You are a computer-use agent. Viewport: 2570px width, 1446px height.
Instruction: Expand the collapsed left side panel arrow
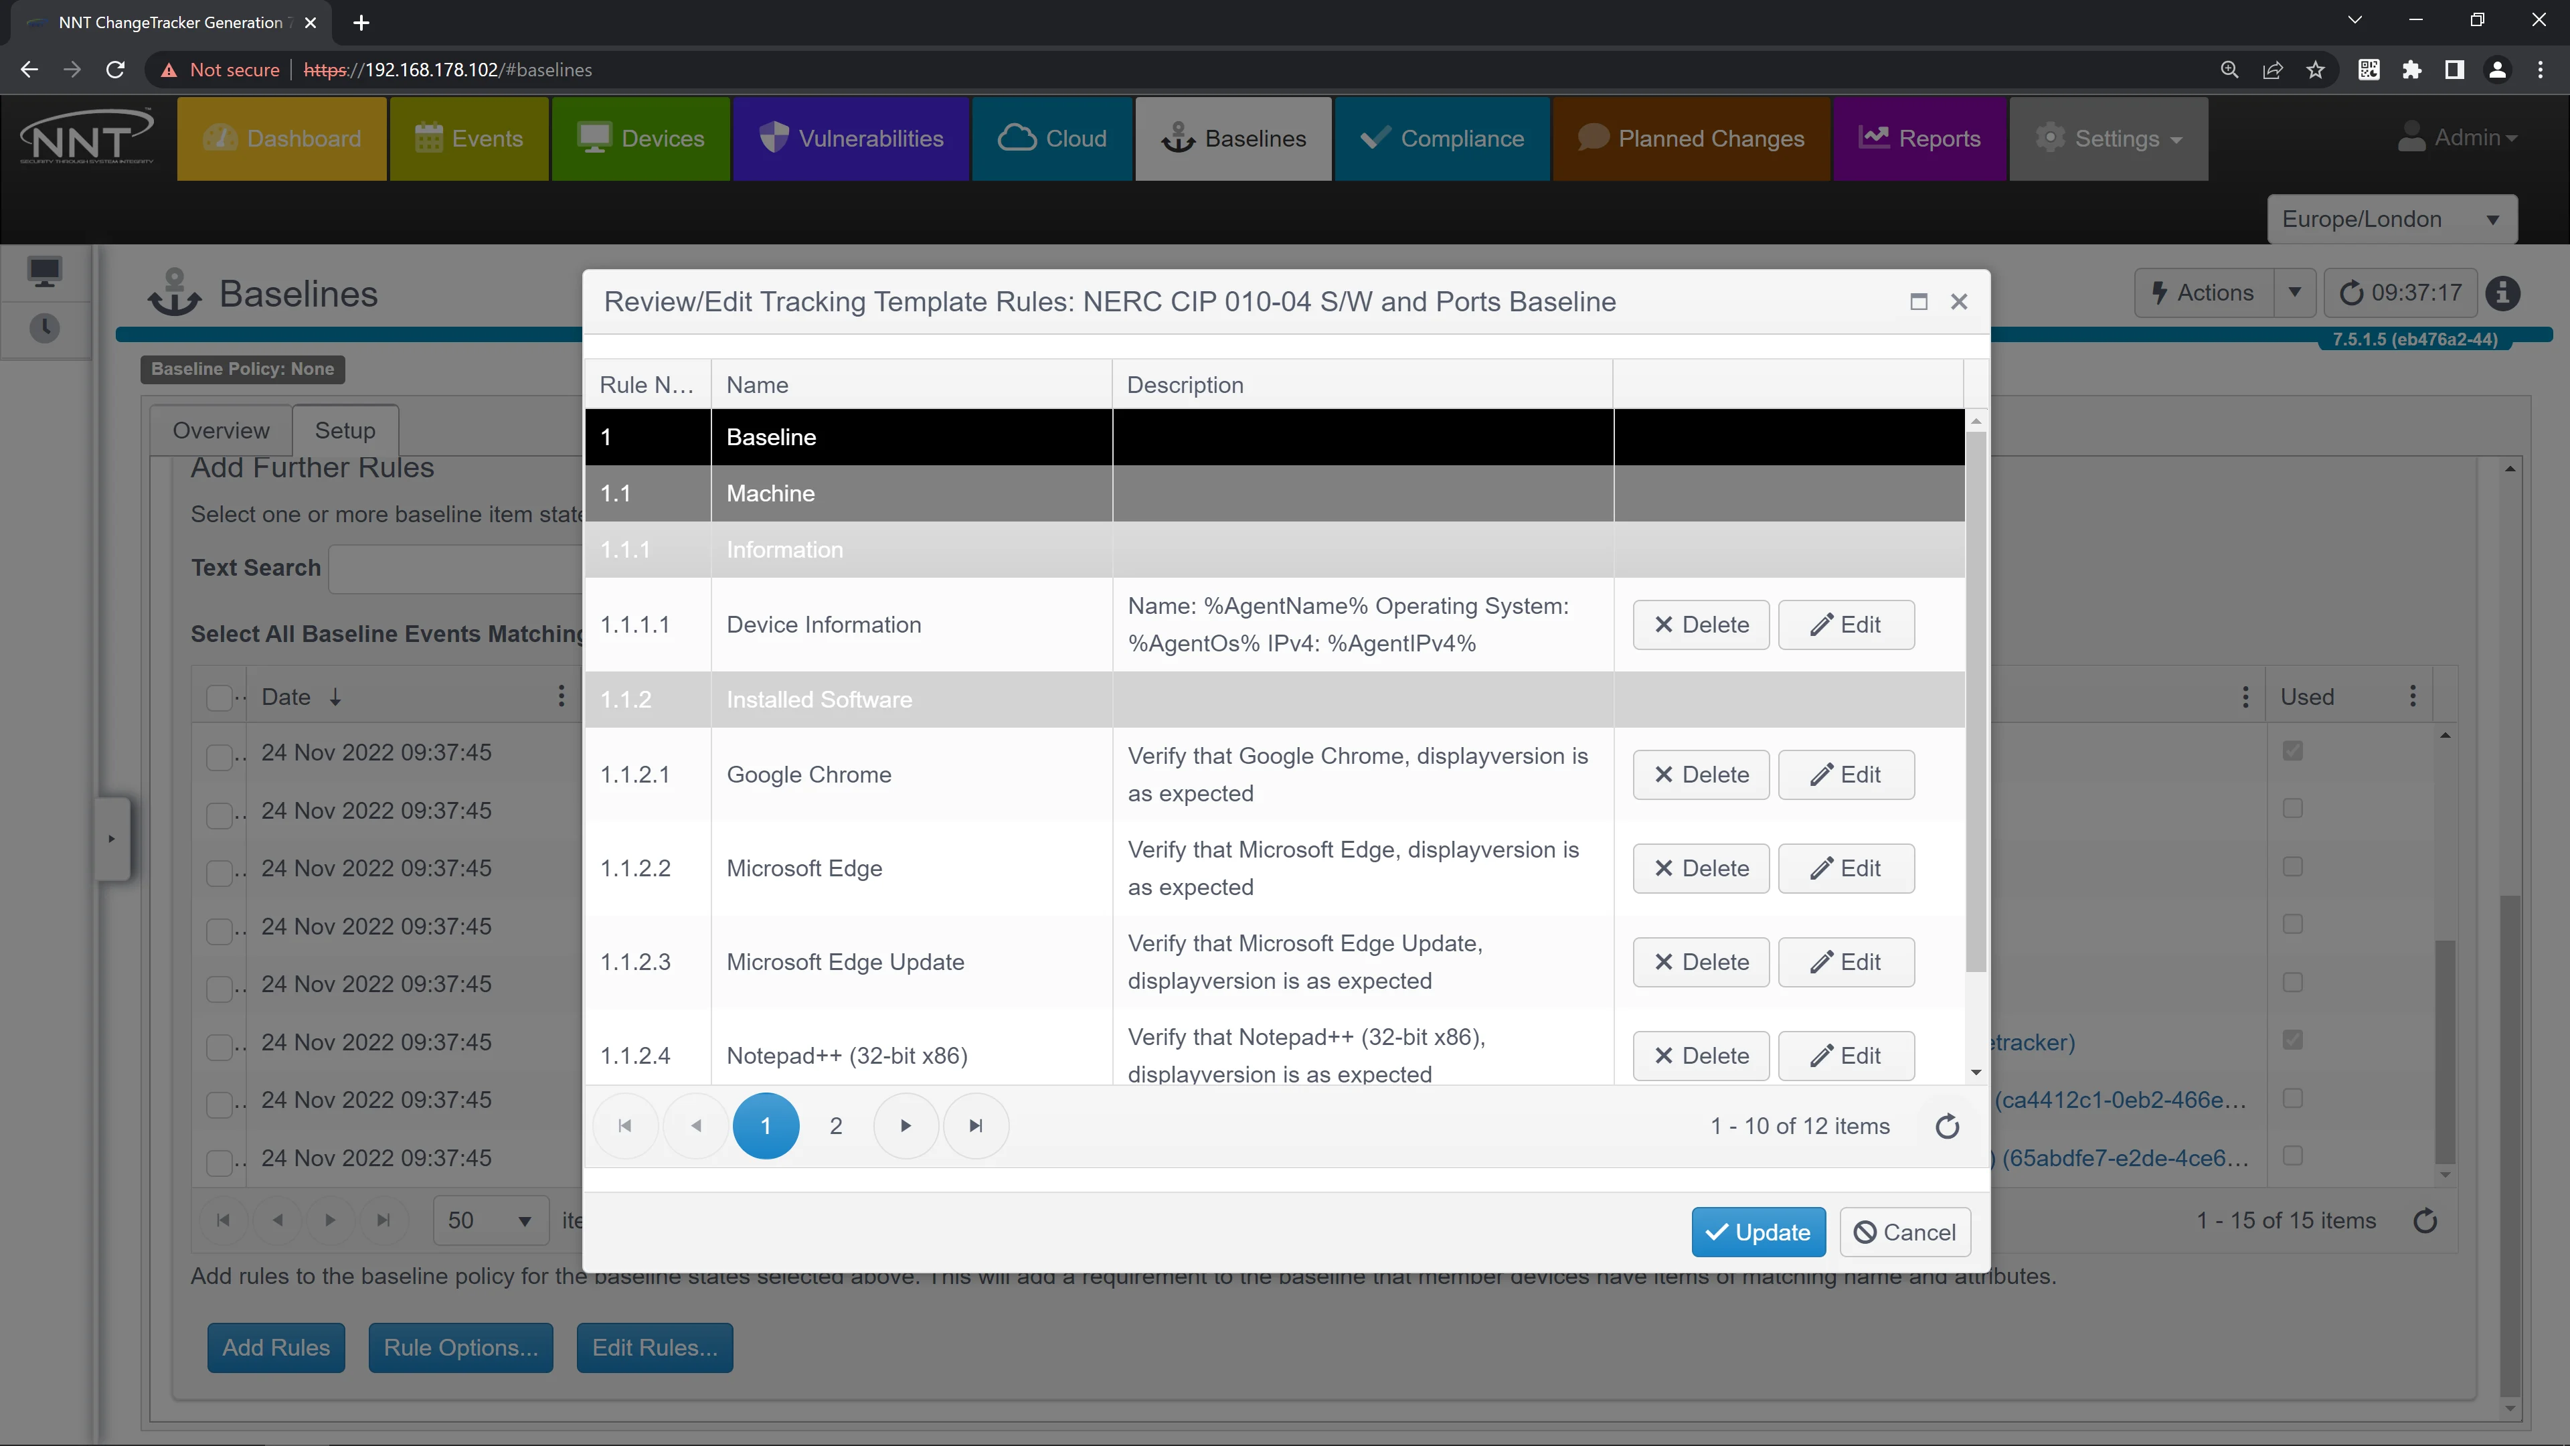coord(112,838)
